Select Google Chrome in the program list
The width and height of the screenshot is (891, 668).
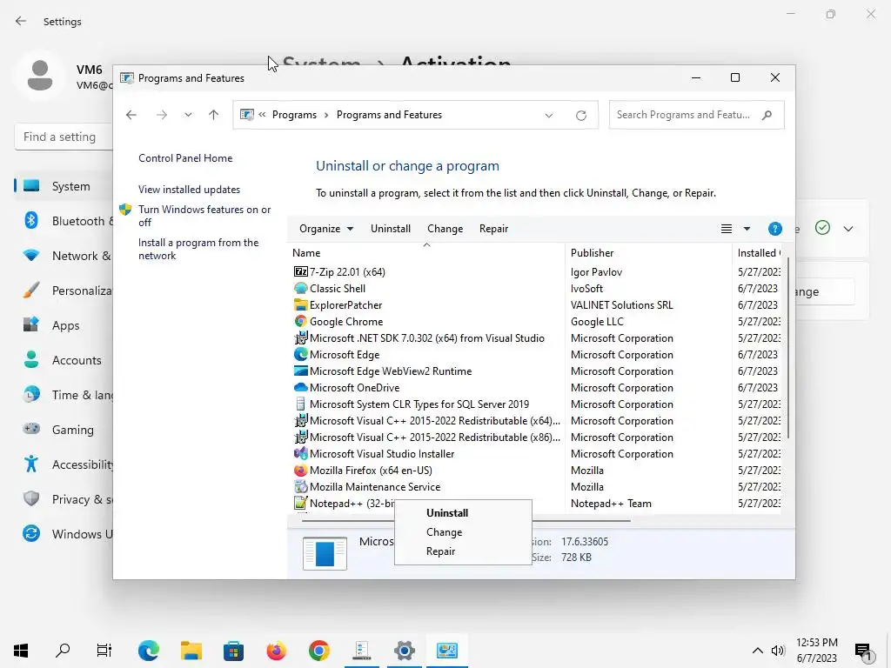(346, 322)
